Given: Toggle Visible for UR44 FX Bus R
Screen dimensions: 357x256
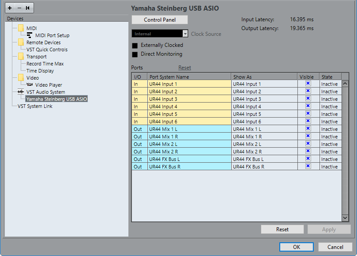Looking at the screenshot, I should click(308, 166).
